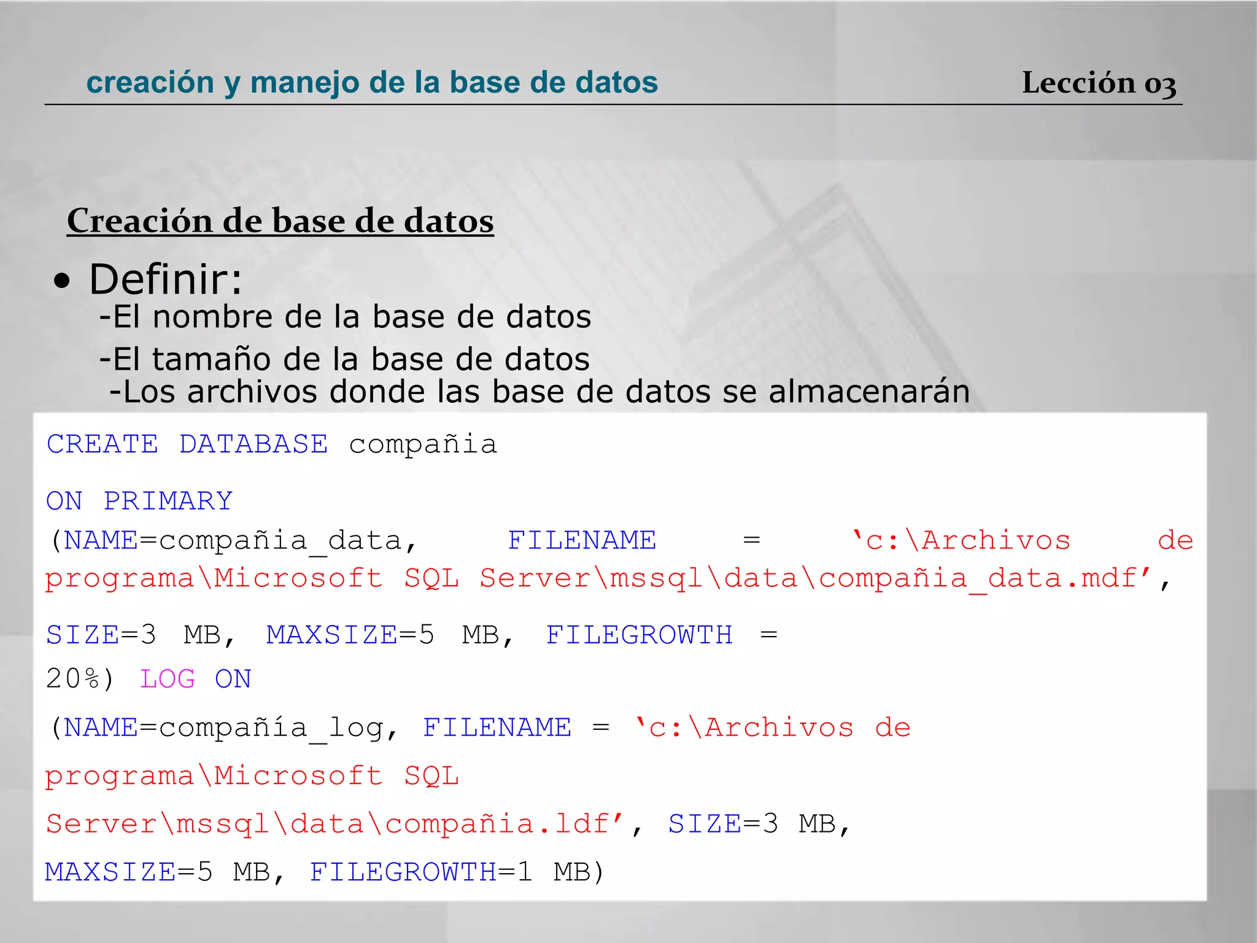Select the line '-El nombre de la base de datos'

(345, 317)
